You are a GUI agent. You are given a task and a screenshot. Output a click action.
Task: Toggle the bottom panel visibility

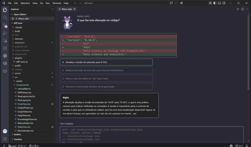(x=219, y=3)
